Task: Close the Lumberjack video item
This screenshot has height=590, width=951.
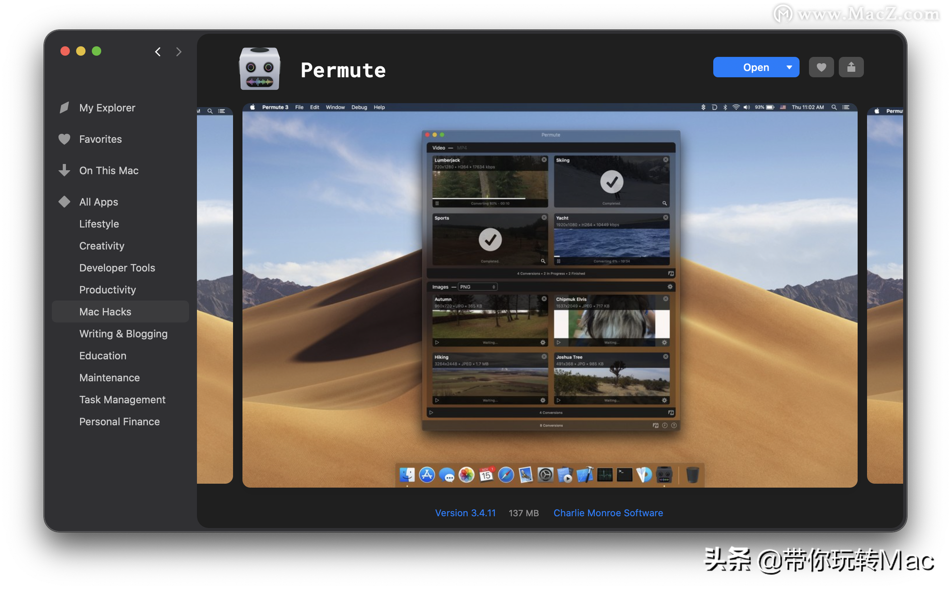Action: [544, 160]
